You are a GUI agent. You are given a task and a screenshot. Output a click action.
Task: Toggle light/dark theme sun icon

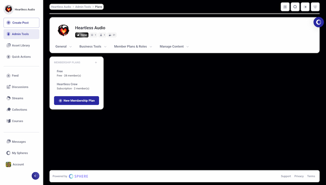coord(305,7)
